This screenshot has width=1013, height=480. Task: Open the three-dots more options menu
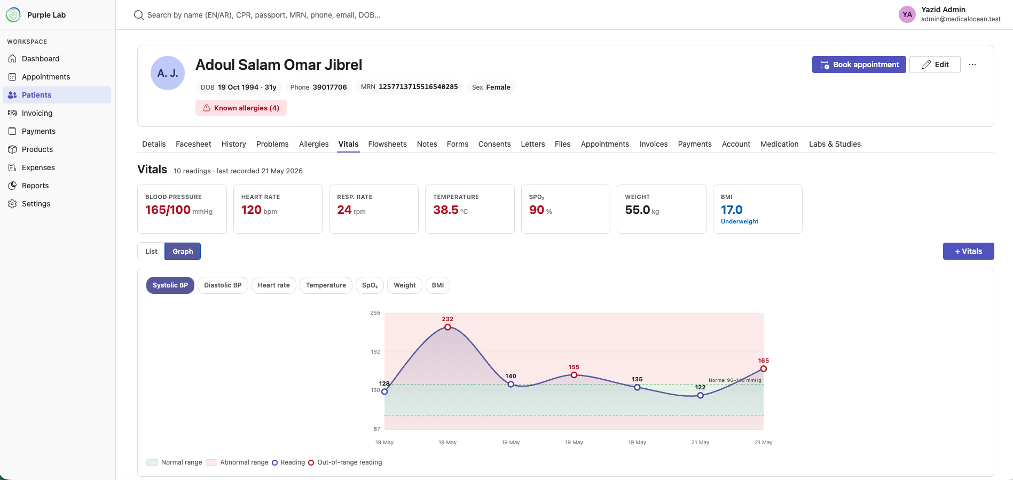[972, 65]
